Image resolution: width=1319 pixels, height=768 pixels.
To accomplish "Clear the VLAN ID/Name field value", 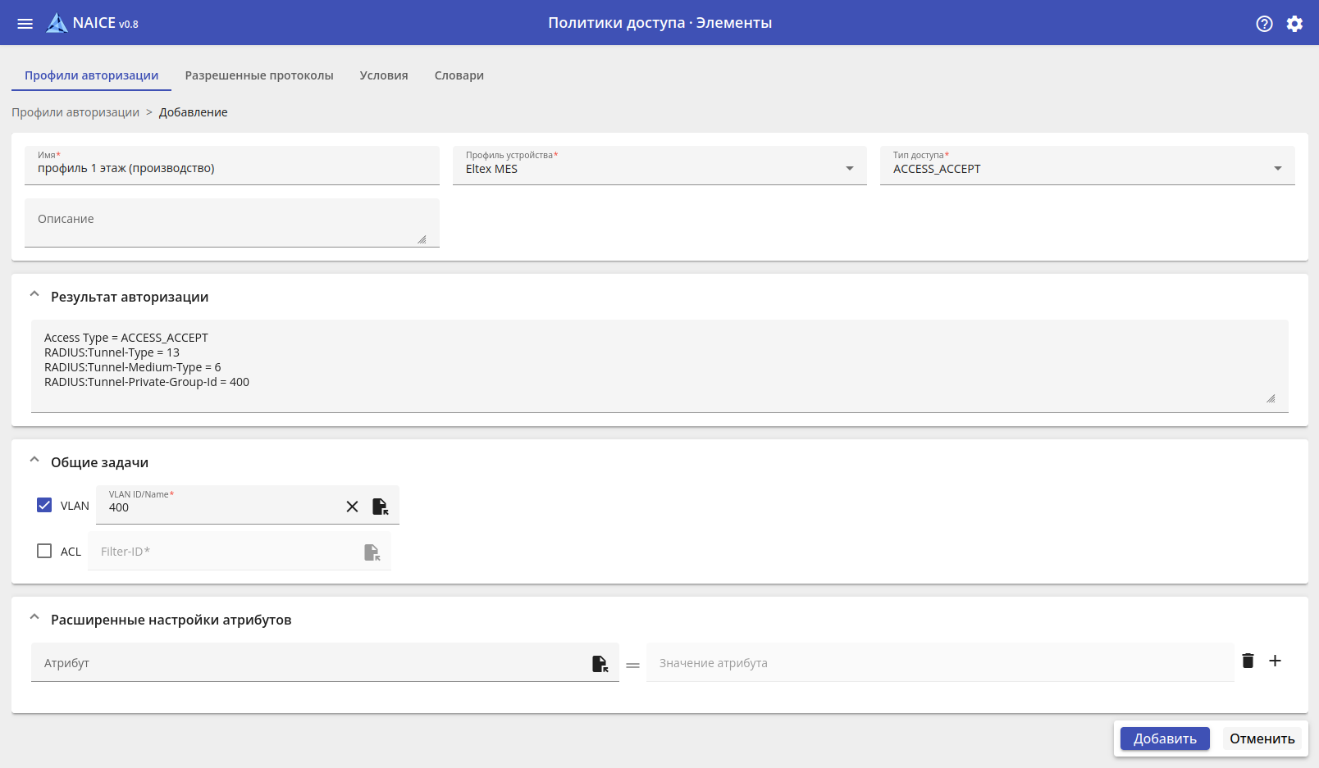I will (x=352, y=507).
